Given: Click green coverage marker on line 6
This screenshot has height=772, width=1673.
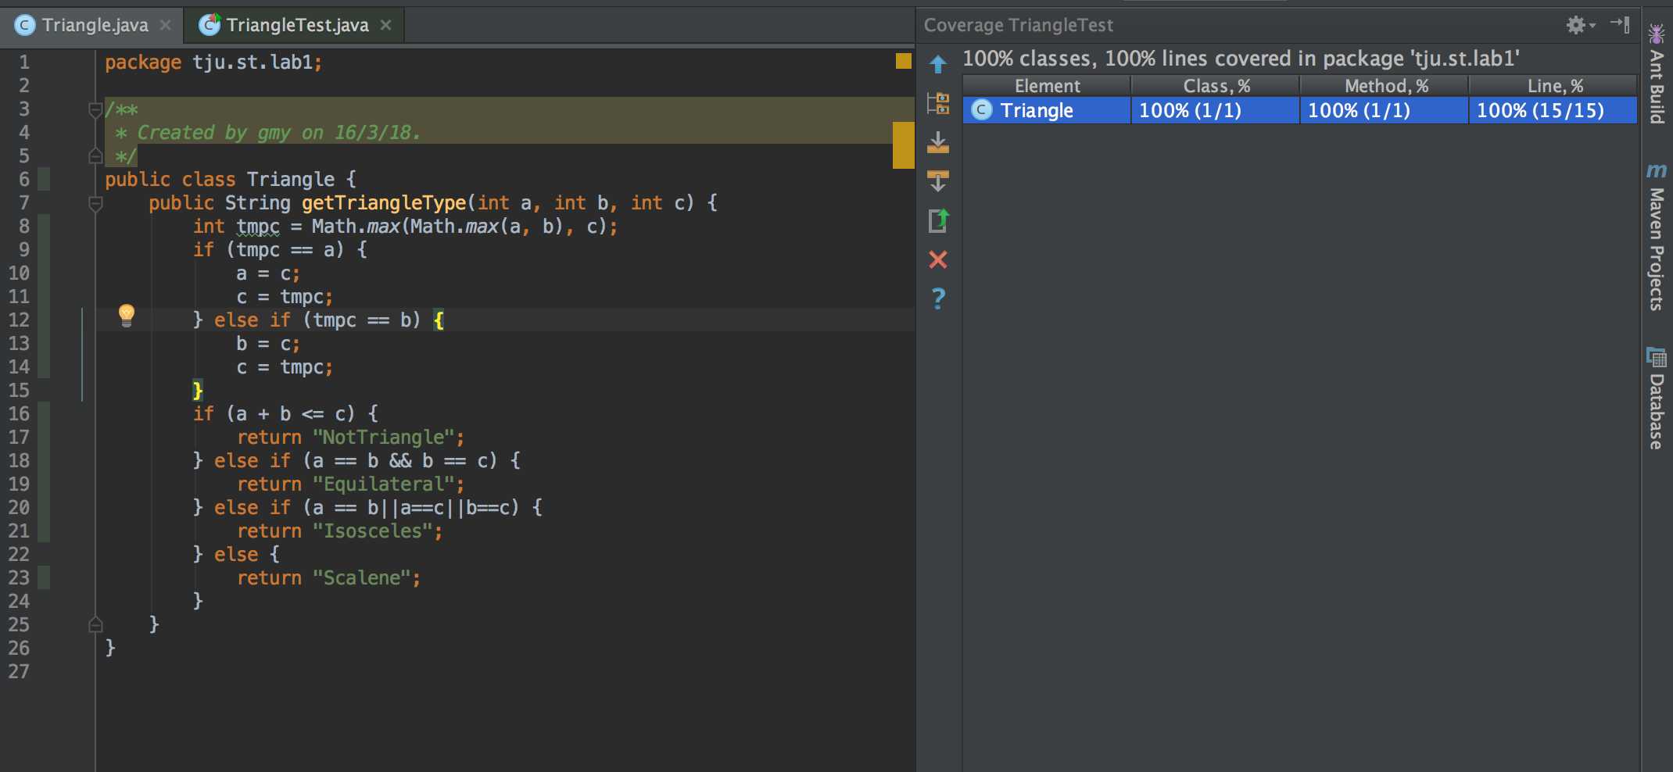Looking at the screenshot, I should click(44, 179).
